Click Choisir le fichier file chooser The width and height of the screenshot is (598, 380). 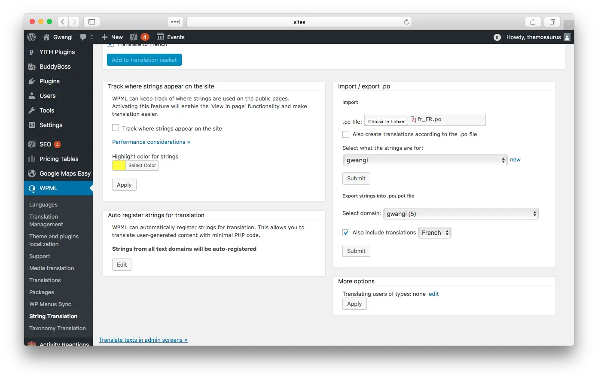(387, 122)
